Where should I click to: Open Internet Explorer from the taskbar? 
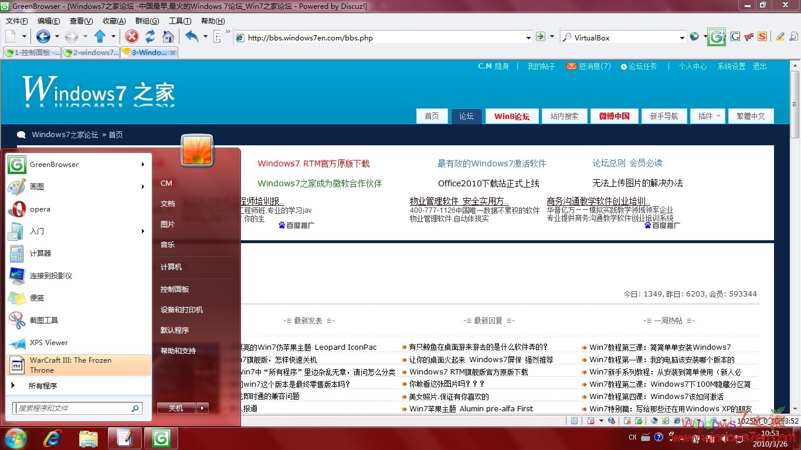pyautogui.click(x=52, y=438)
